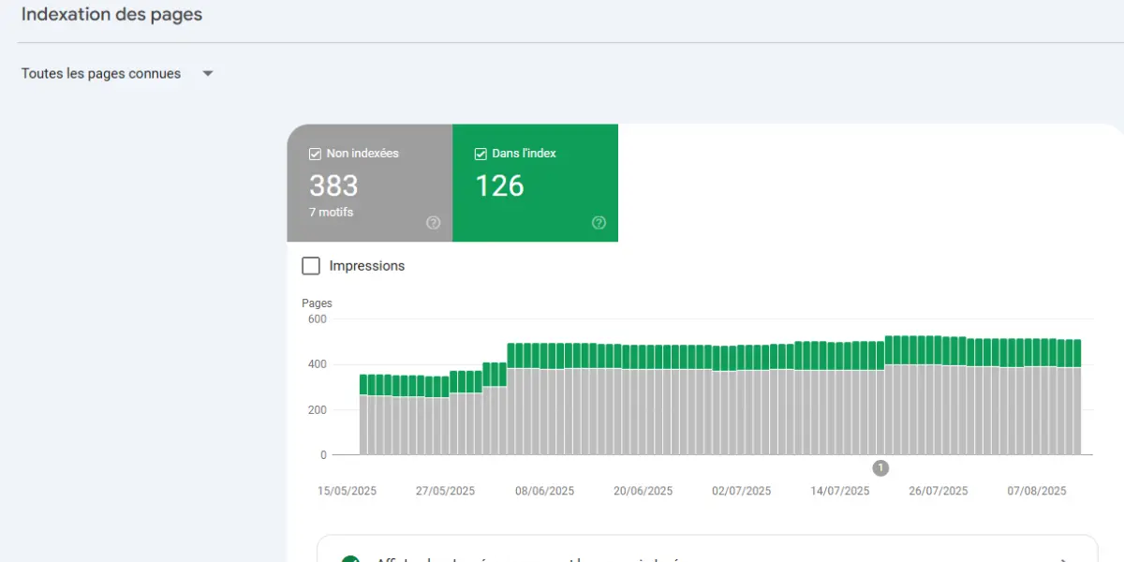Uncheck the "Dans l'index" checkbox
The width and height of the screenshot is (1124, 562).
click(480, 153)
